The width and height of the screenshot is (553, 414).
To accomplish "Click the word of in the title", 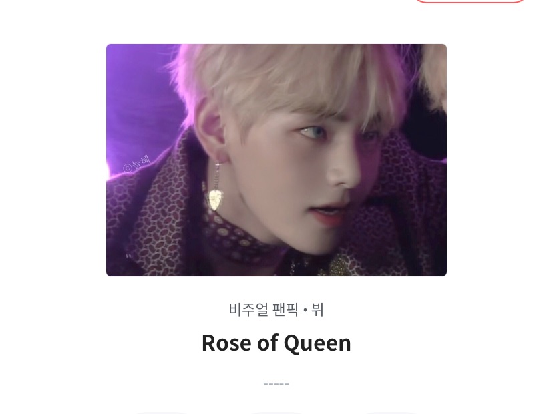I will (x=268, y=343).
